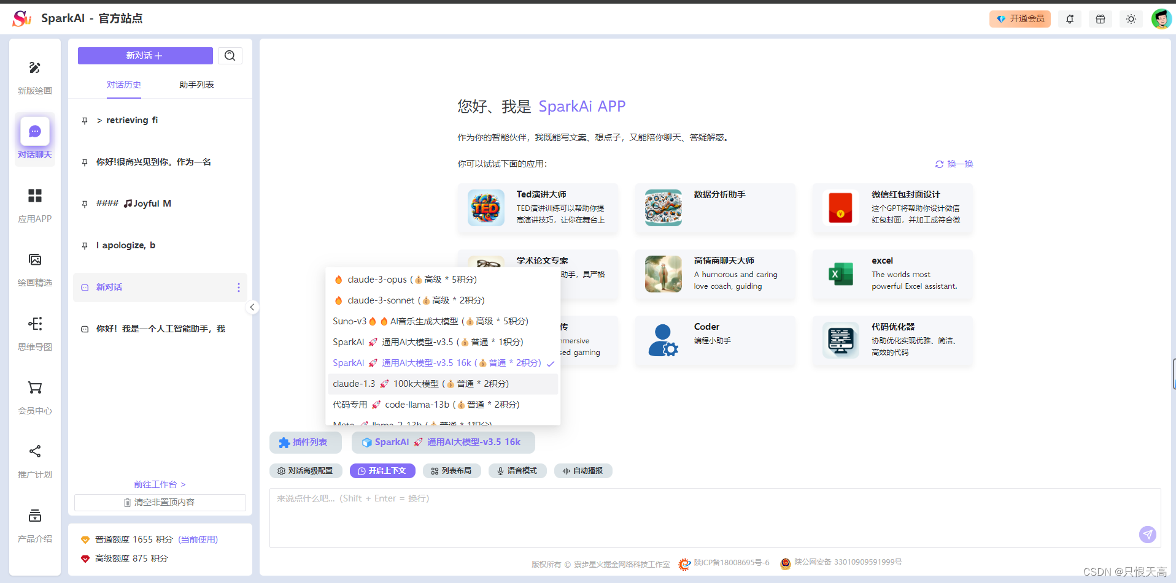Click the notification bell icon in header

[x=1070, y=19]
